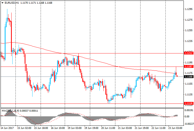
Task: Click the 20 Jun 11:00 time label
Action: (108, 128)
